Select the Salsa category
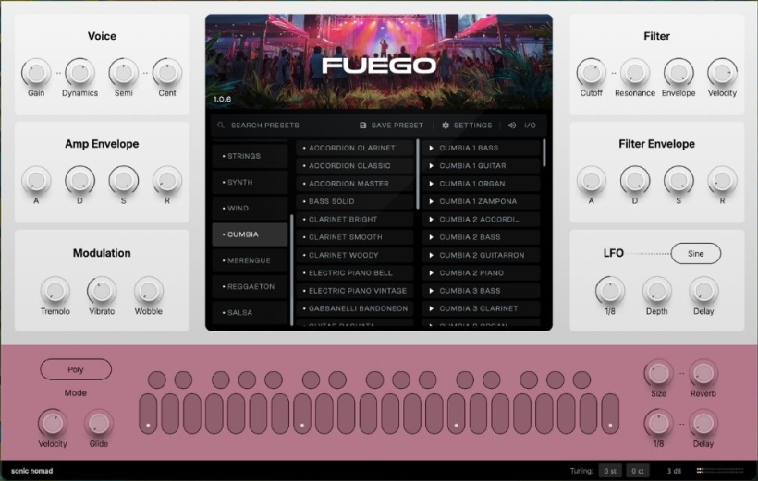758x481 pixels. 250,312
